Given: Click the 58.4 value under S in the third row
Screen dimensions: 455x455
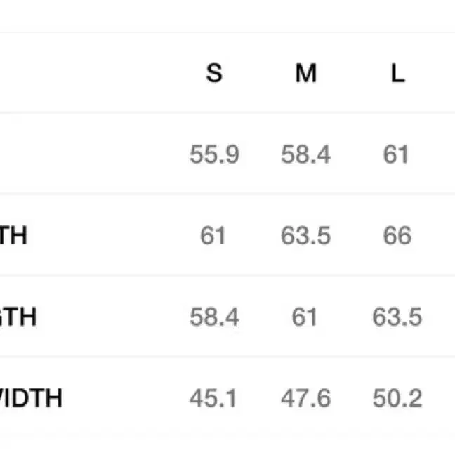Looking at the screenshot, I should click(214, 317).
